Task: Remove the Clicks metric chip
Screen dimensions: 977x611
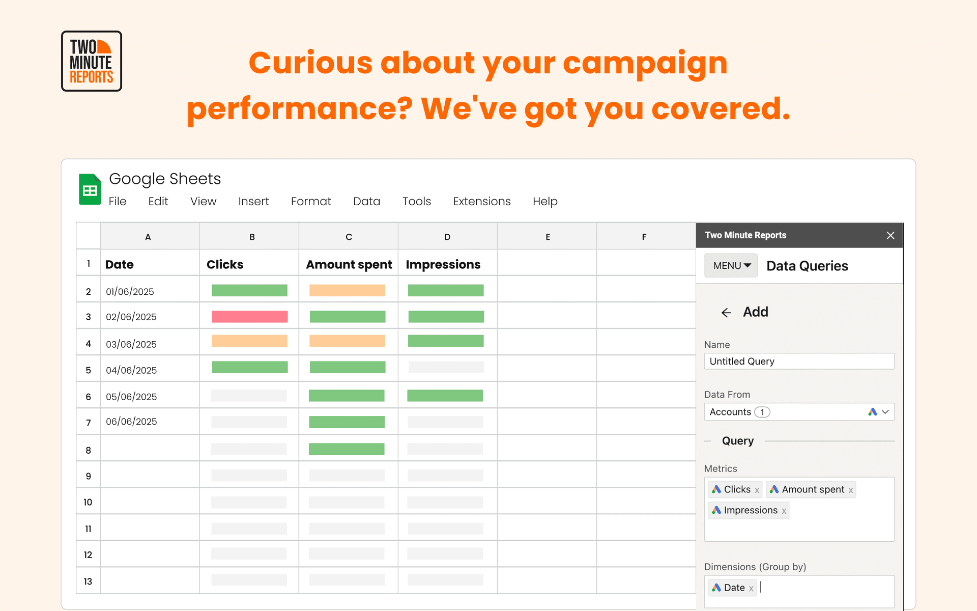Action: click(757, 489)
